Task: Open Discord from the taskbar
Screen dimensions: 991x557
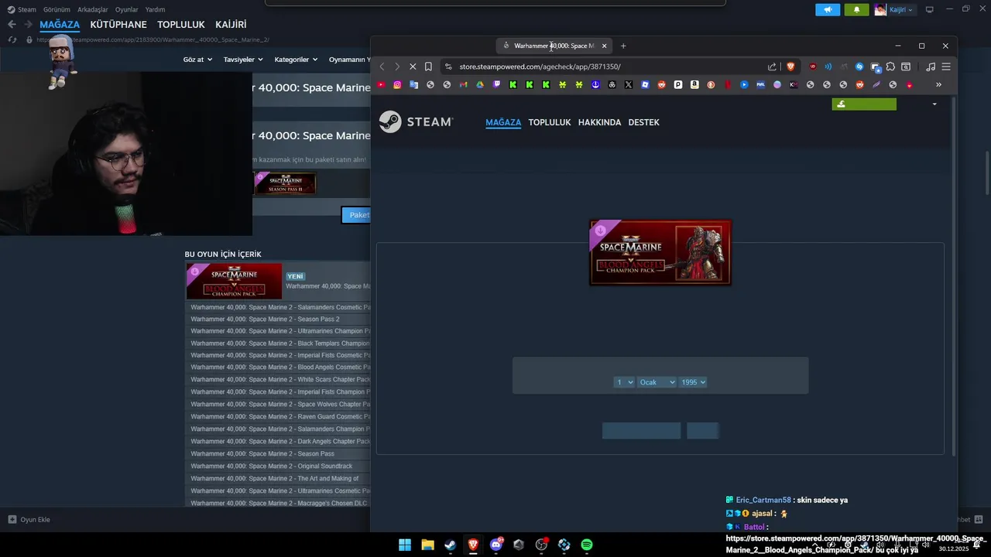Action: [x=496, y=545]
